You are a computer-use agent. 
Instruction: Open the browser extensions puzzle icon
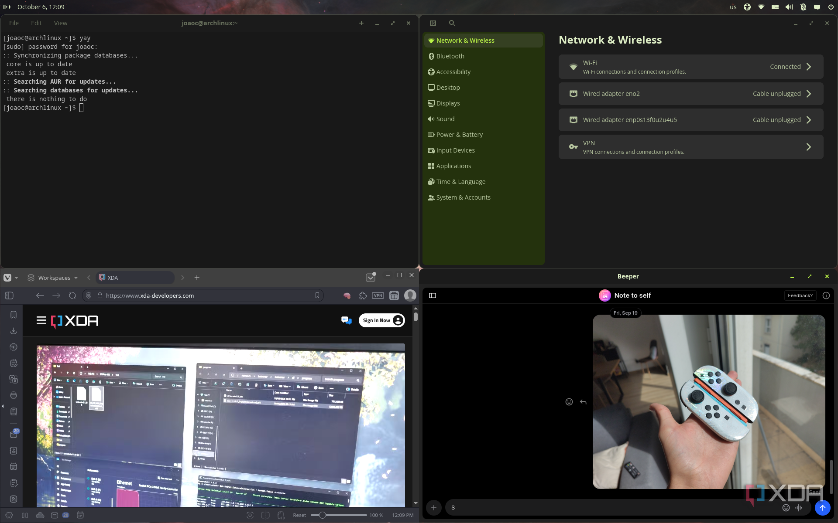click(x=363, y=295)
